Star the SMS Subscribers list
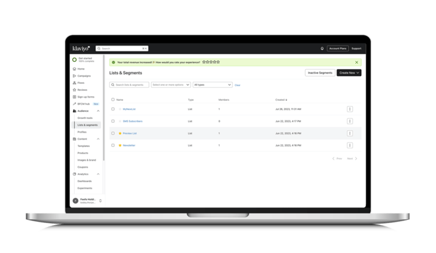The image size is (436, 253). point(120,121)
